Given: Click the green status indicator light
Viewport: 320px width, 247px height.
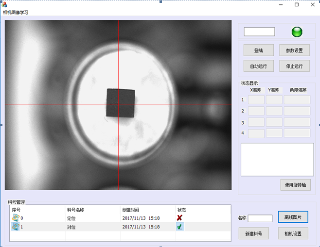Looking at the screenshot, I should (x=297, y=32).
